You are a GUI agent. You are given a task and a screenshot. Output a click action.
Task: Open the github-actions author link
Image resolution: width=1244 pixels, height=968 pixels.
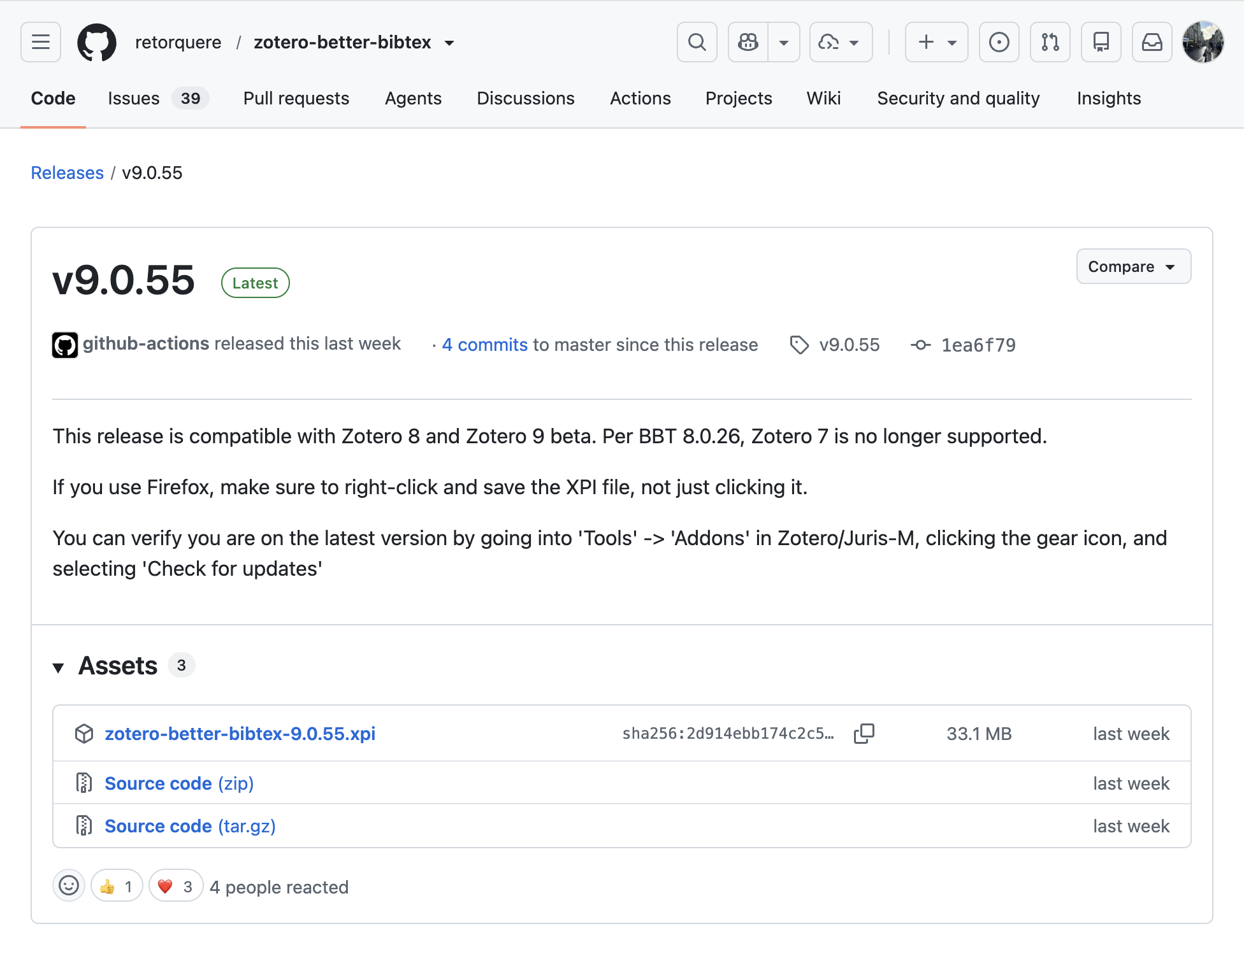(x=146, y=344)
